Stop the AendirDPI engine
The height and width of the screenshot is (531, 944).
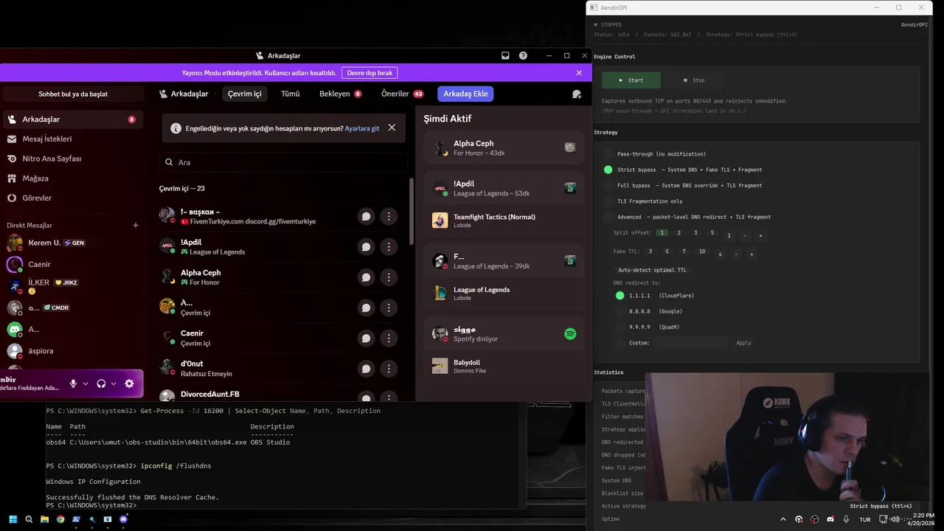pyautogui.click(x=694, y=80)
